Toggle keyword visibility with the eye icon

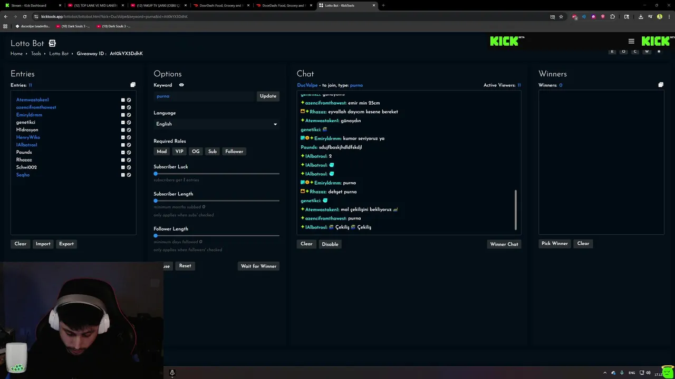(181, 85)
